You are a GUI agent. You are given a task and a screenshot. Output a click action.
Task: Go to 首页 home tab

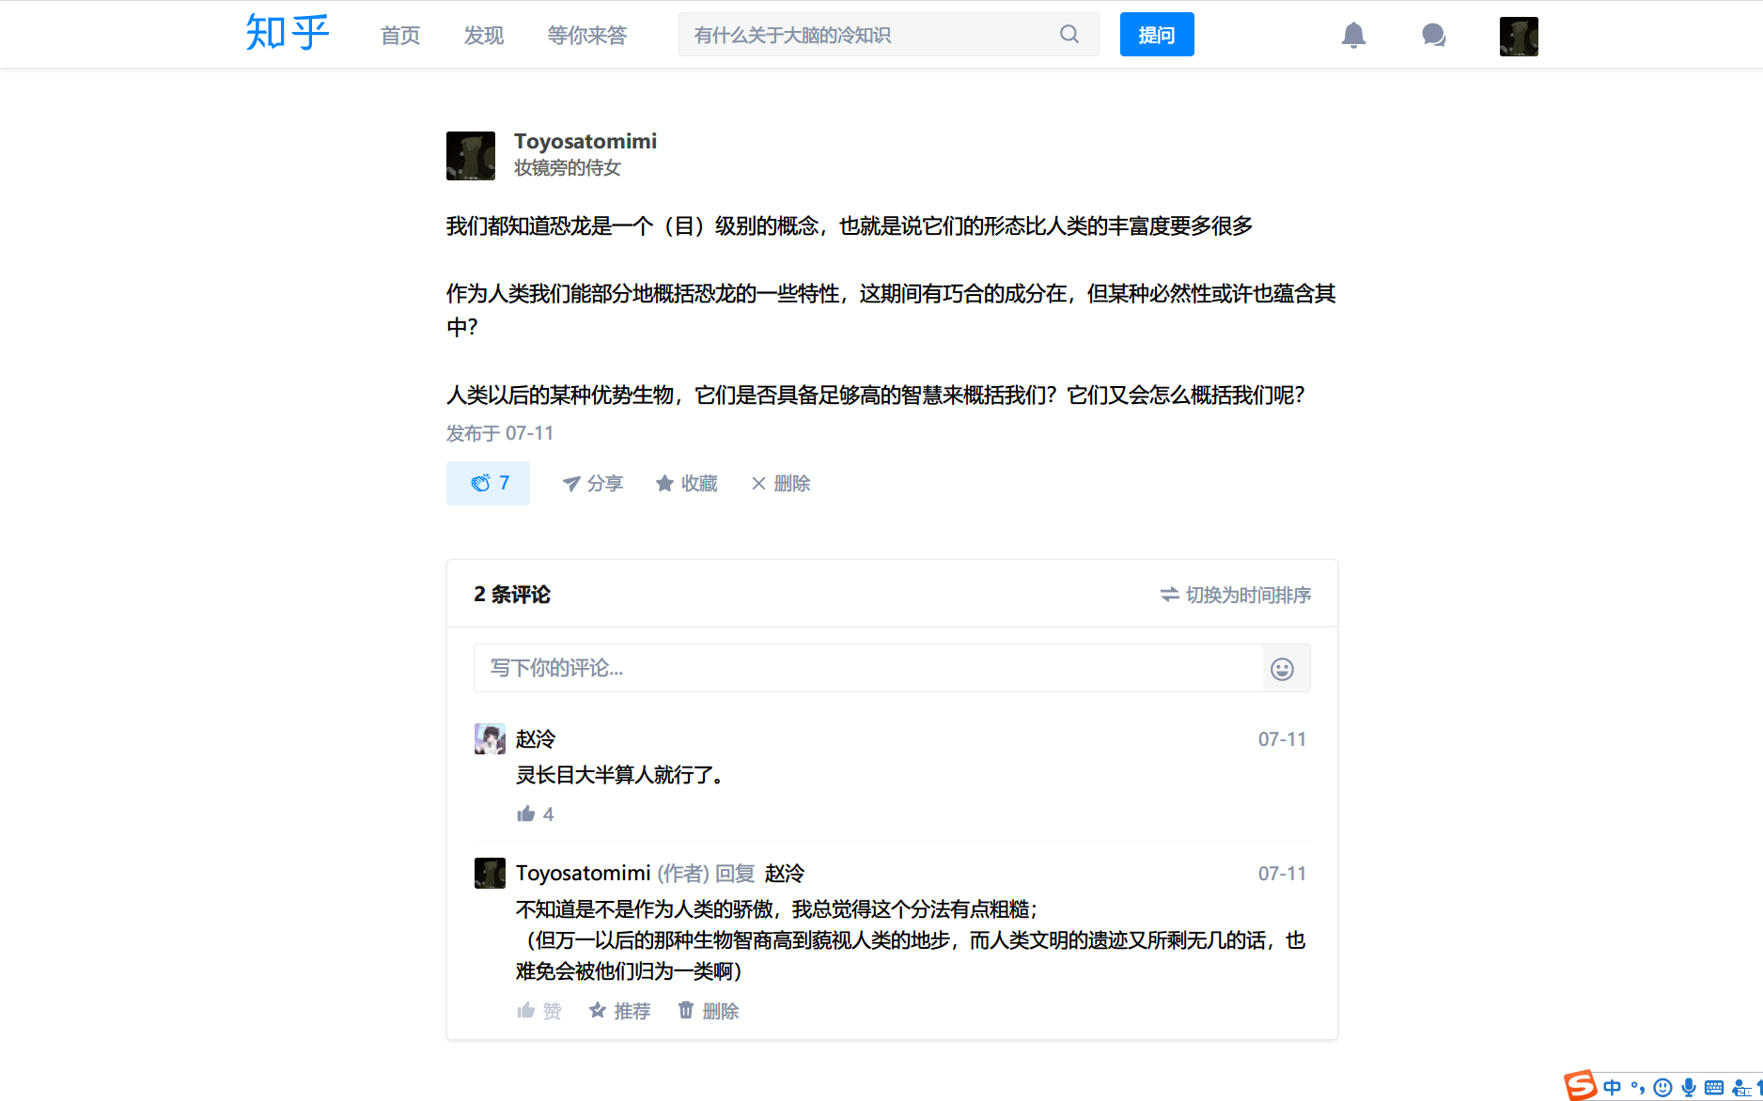[x=400, y=36]
